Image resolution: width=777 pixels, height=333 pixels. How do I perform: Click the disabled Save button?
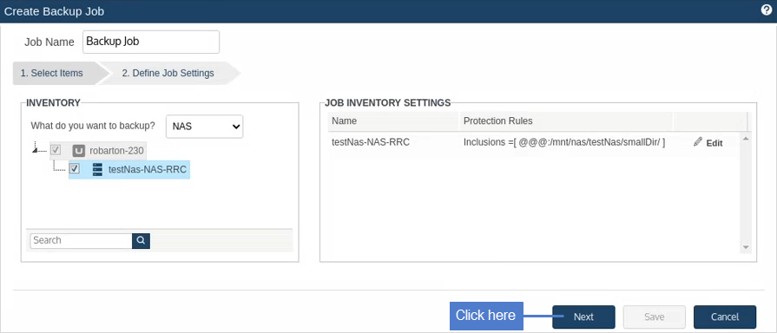click(x=654, y=317)
